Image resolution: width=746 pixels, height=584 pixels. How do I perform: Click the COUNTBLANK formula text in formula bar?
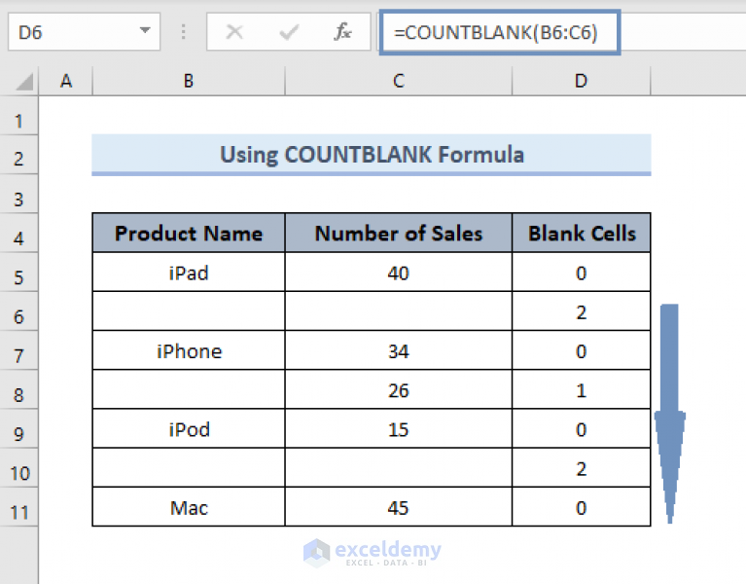496,32
